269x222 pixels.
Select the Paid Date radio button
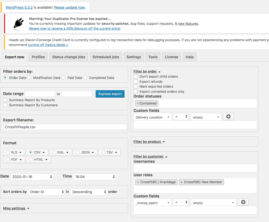[63, 77]
